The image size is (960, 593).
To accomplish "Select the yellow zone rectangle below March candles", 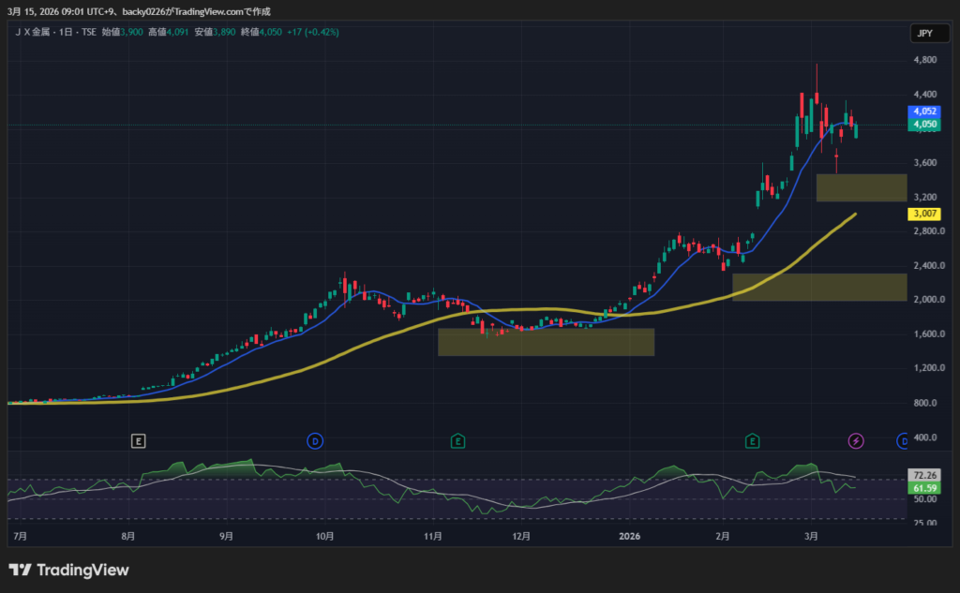I will pyautogui.click(x=861, y=187).
